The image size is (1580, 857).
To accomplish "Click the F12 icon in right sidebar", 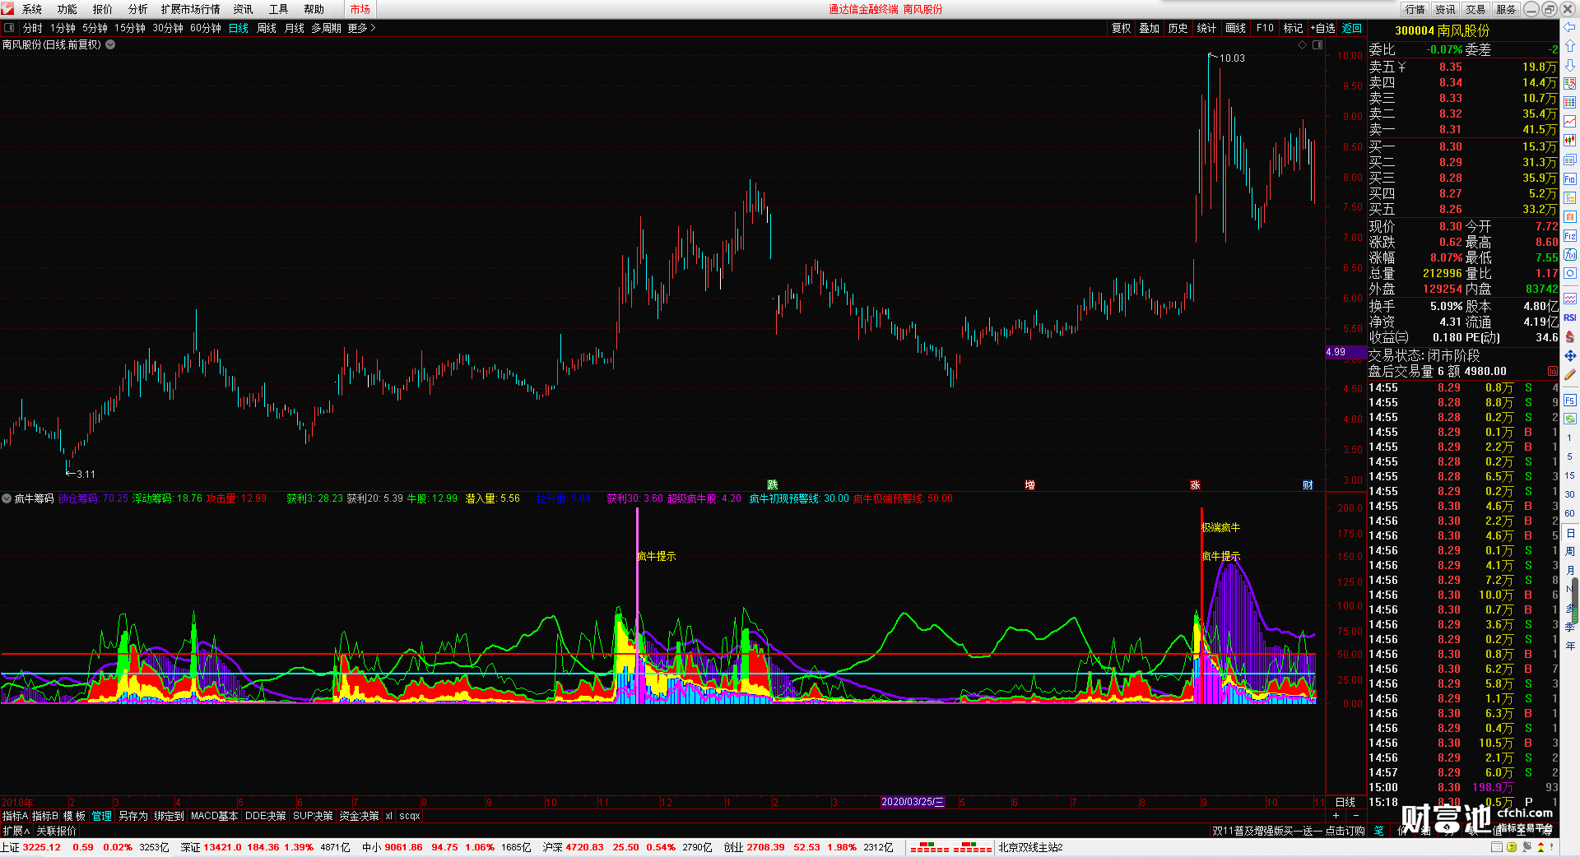I will 1570,236.
